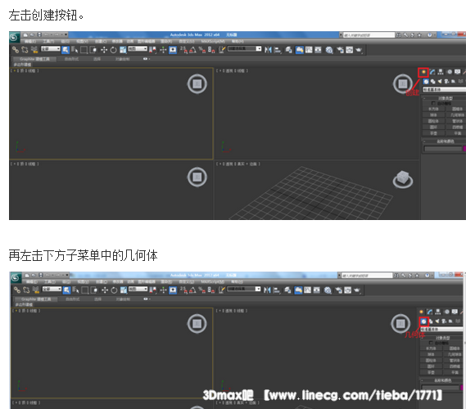Toggle 2.5D Snaps in first screenshot

tap(183, 50)
